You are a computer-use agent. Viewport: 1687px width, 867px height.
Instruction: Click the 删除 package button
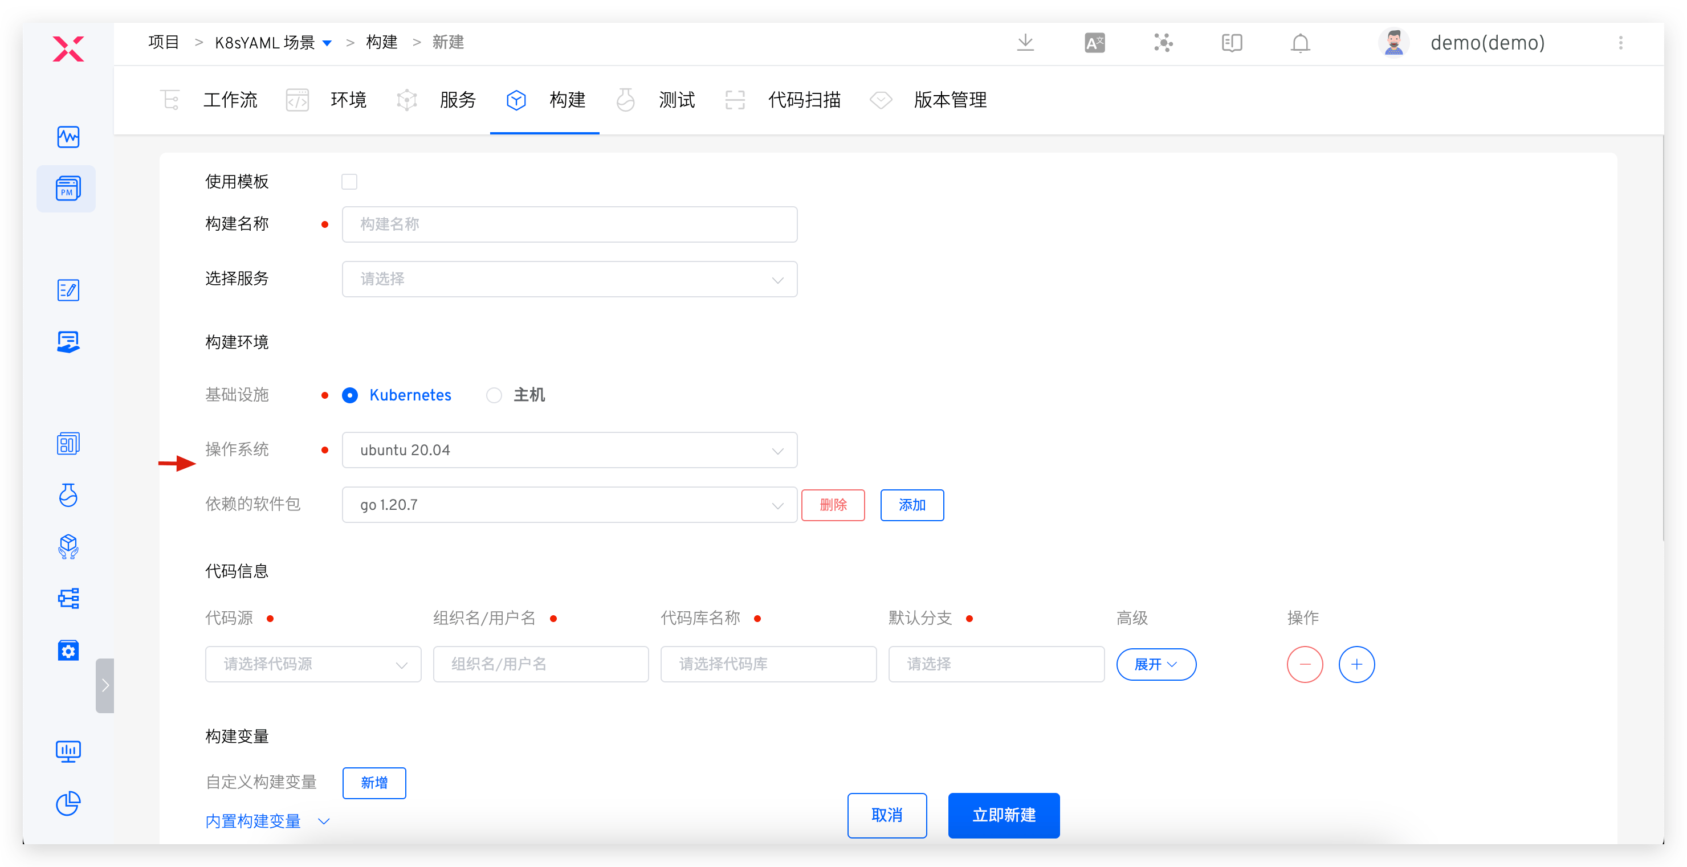833,505
